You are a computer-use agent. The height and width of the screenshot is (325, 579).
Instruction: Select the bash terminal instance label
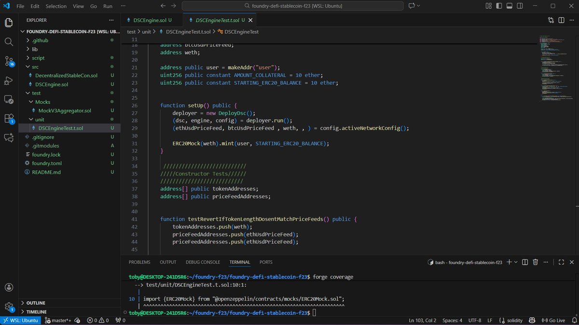click(465, 262)
